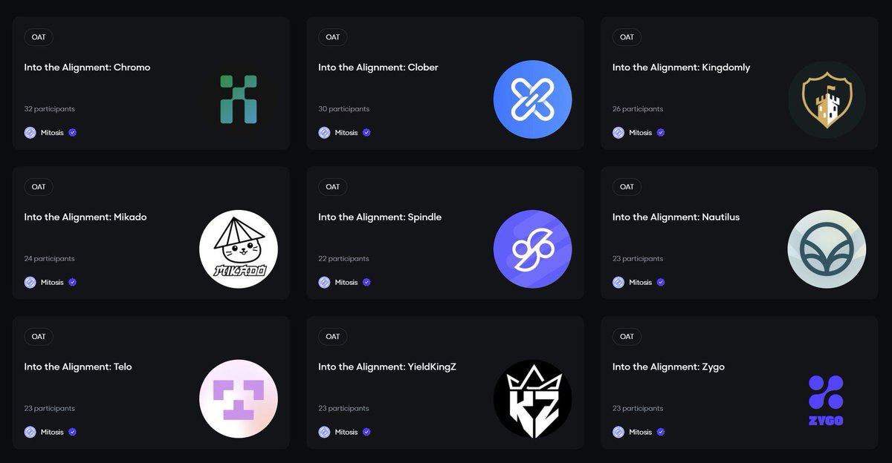The width and height of the screenshot is (892, 463).
Task: Click the Clober blue chain logo
Action: (533, 99)
